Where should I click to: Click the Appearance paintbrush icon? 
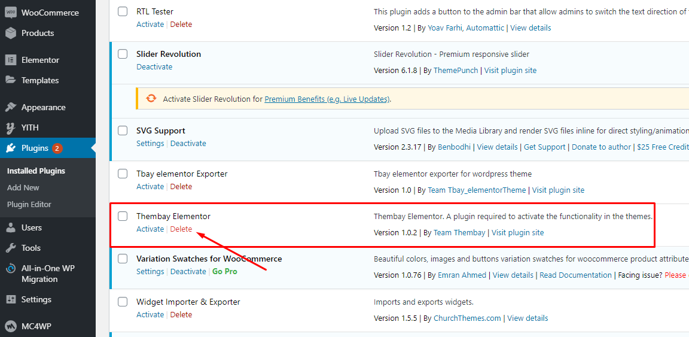pyautogui.click(x=11, y=107)
